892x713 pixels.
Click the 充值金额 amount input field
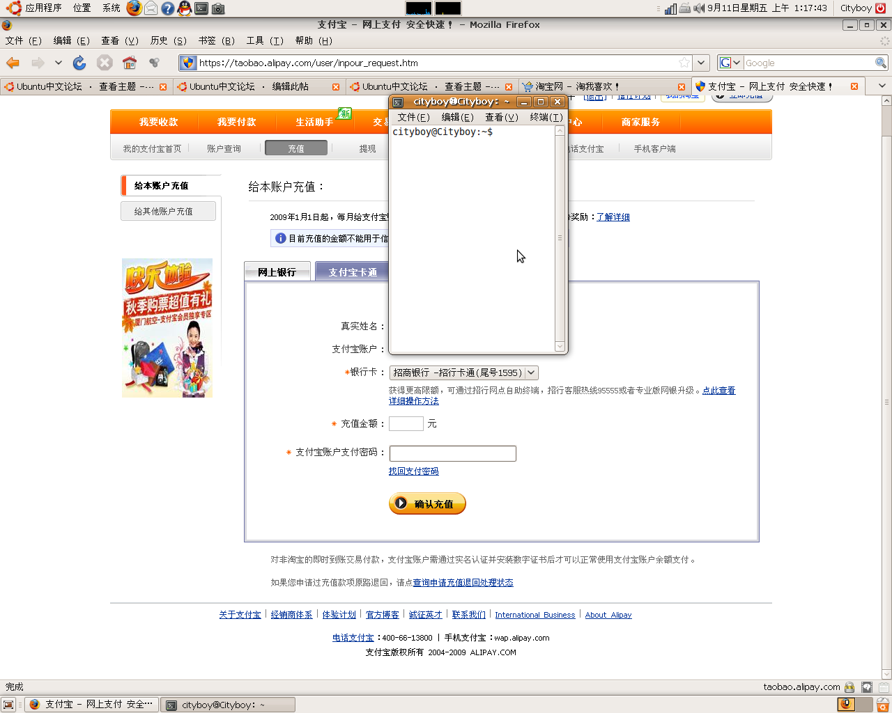pyautogui.click(x=406, y=423)
